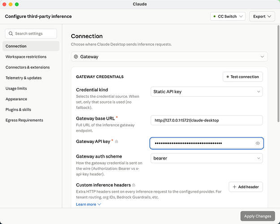
Task: Click into the Gateway API key field
Action: 207,143
